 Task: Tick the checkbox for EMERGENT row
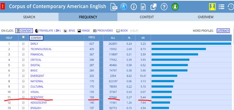pyautogui.click(x=23, y=76)
